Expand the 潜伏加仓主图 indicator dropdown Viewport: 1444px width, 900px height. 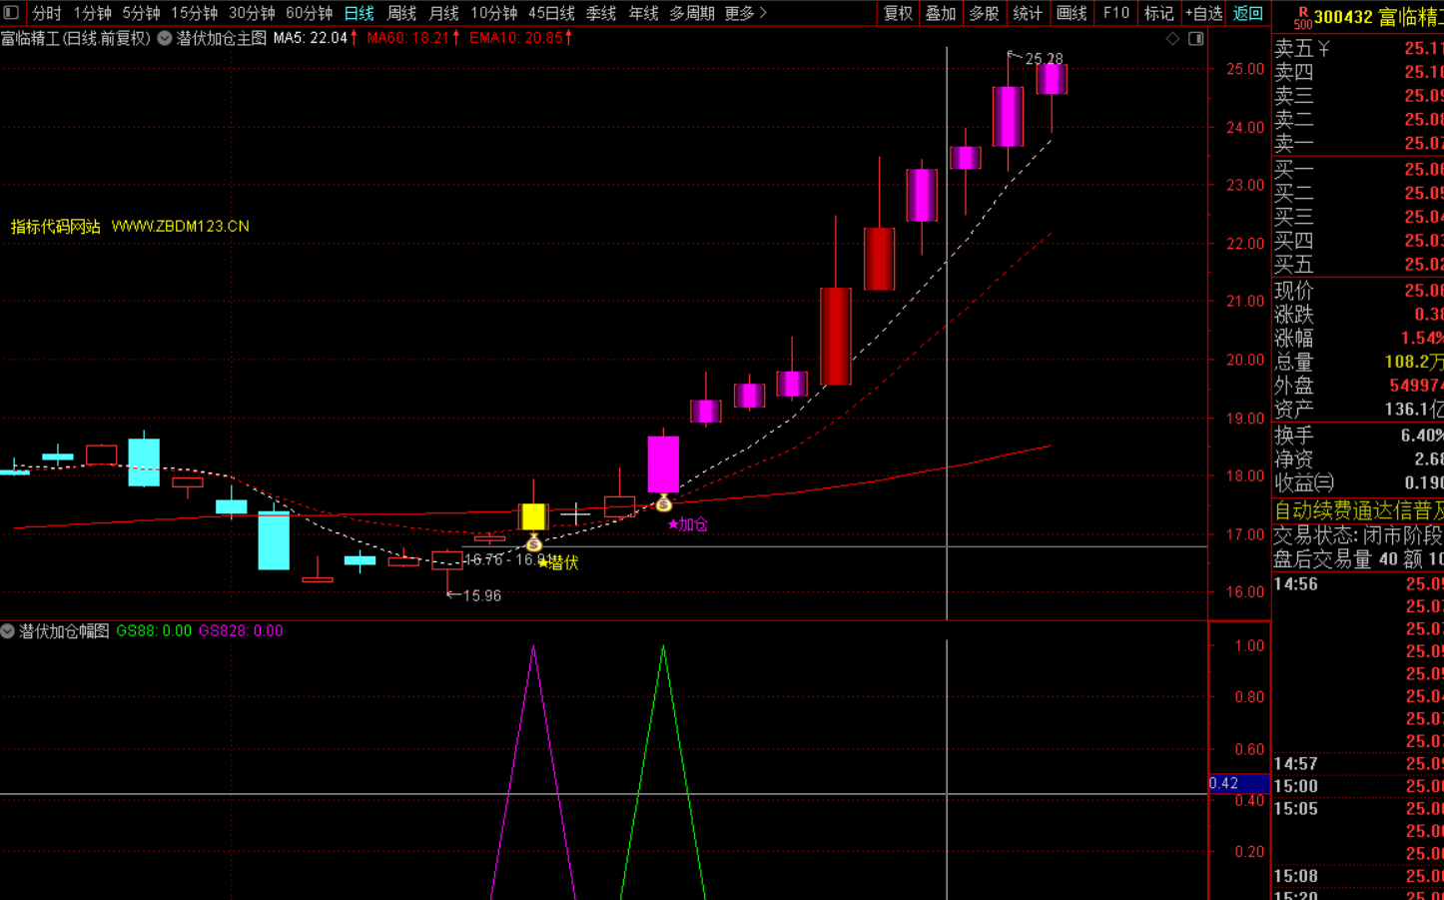165,38
